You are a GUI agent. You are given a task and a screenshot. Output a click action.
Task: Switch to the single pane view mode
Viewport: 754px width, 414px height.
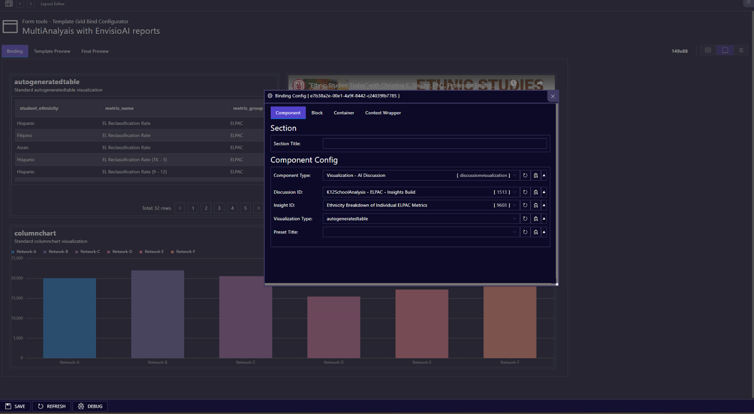[x=725, y=50]
